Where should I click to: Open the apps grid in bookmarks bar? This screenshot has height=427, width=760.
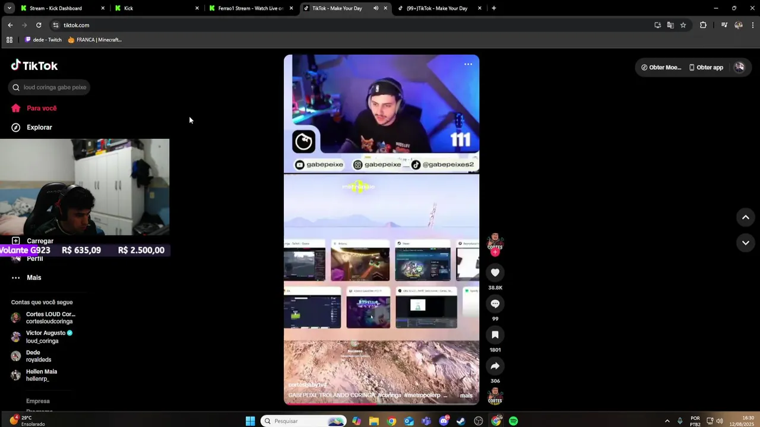point(9,40)
